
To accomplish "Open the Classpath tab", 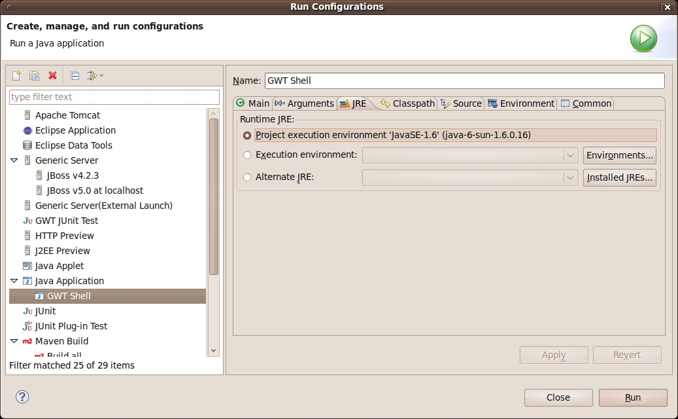I will (408, 103).
